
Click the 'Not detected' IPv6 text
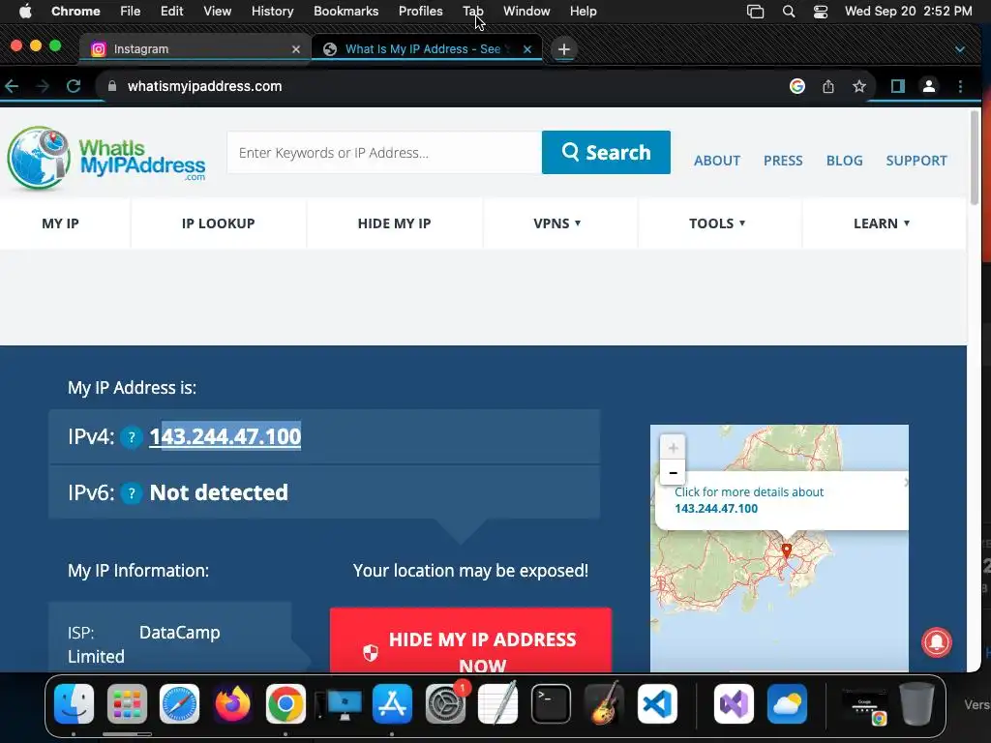219,492
